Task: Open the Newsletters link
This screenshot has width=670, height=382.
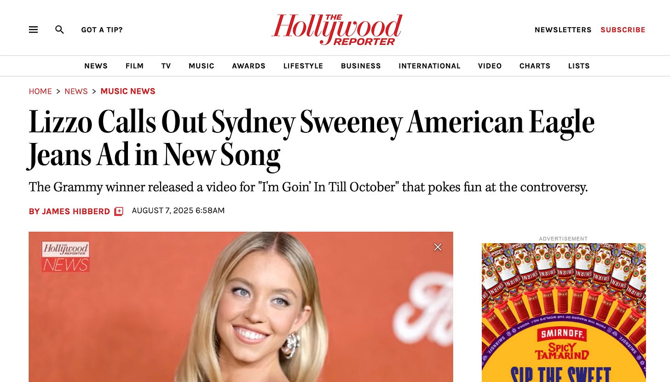Action: point(563,30)
